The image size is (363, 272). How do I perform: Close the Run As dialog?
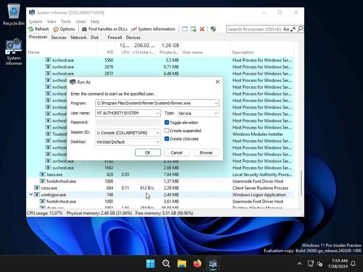(x=217, y=82)
